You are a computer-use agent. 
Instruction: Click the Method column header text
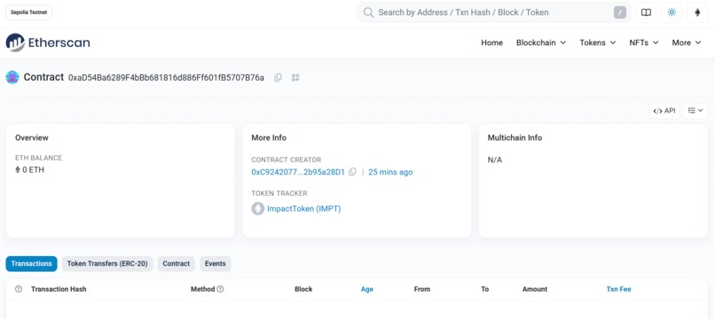click(x=202, y=289)
